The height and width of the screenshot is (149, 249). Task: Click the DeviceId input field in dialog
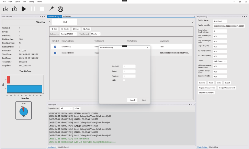coord(129,66)
